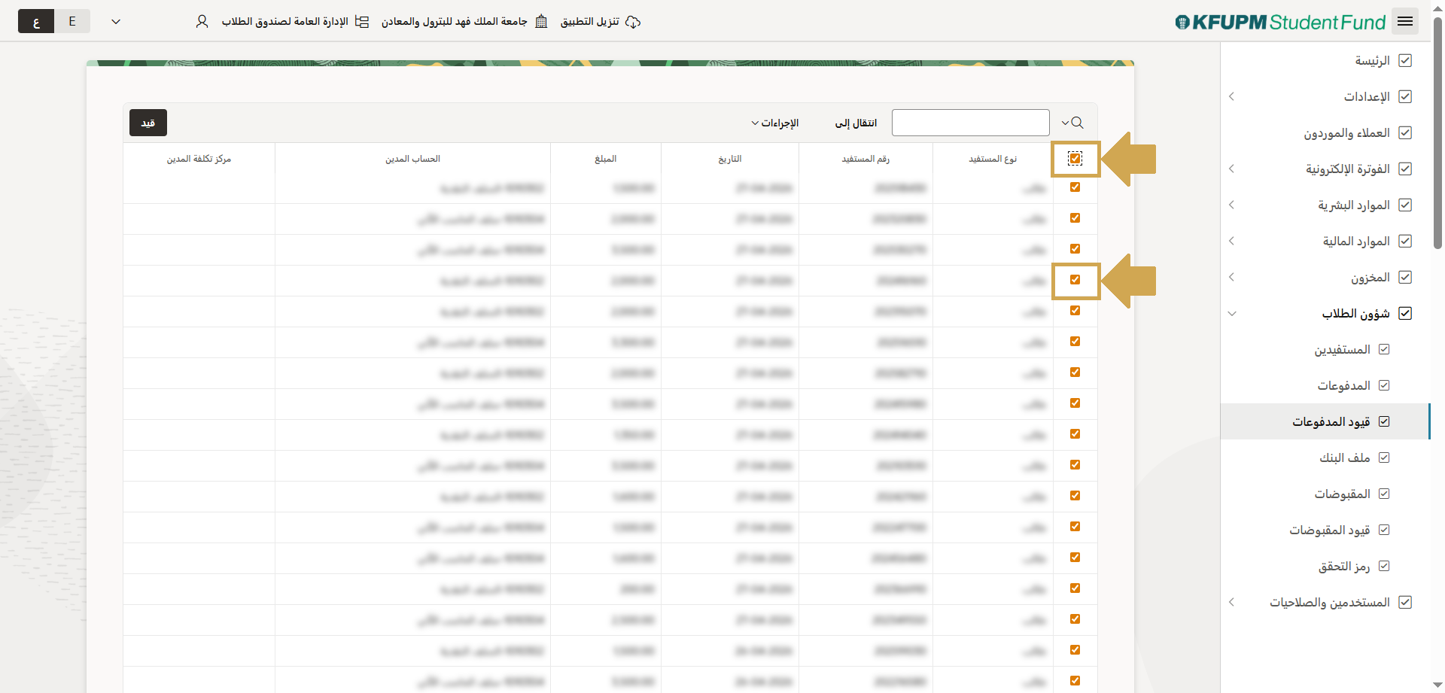Click the search magnifier icon
1445x693 pixels.
1077,123
